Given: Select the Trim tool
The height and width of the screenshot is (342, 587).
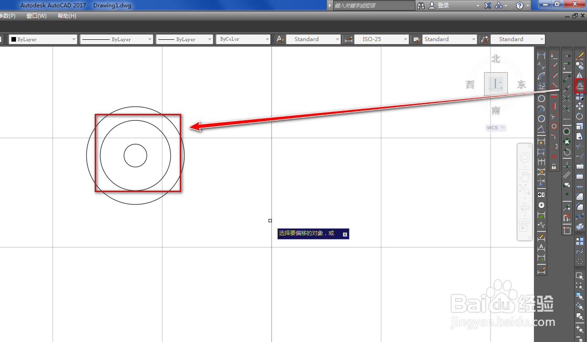Looking at the screenshot, I should 580,146.
